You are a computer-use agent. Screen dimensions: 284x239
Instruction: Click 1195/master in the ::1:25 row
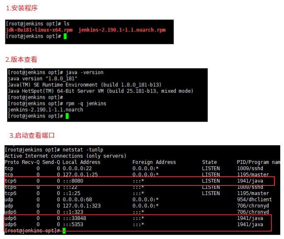(x=253, y=193)
